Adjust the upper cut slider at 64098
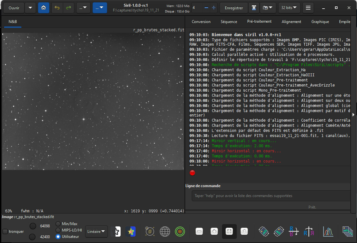 (x=33, y=226)
